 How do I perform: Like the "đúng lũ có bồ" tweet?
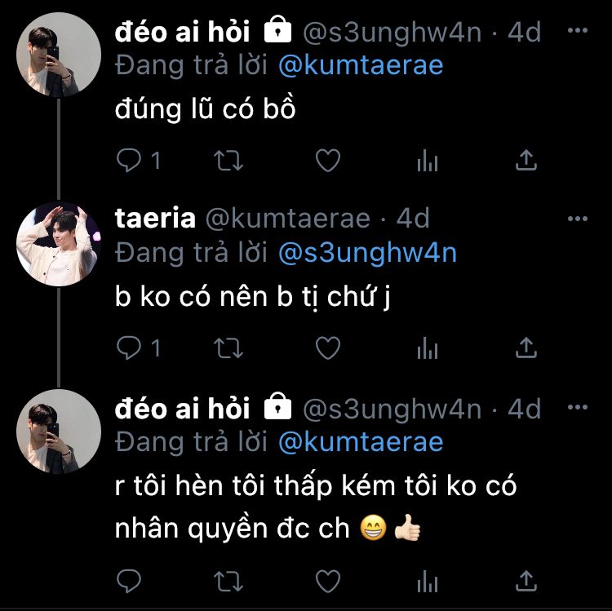tap(327, 161)
